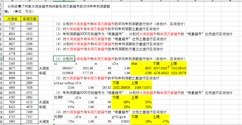
Task: Select the cell reading 7038
Action: [30, 88]
